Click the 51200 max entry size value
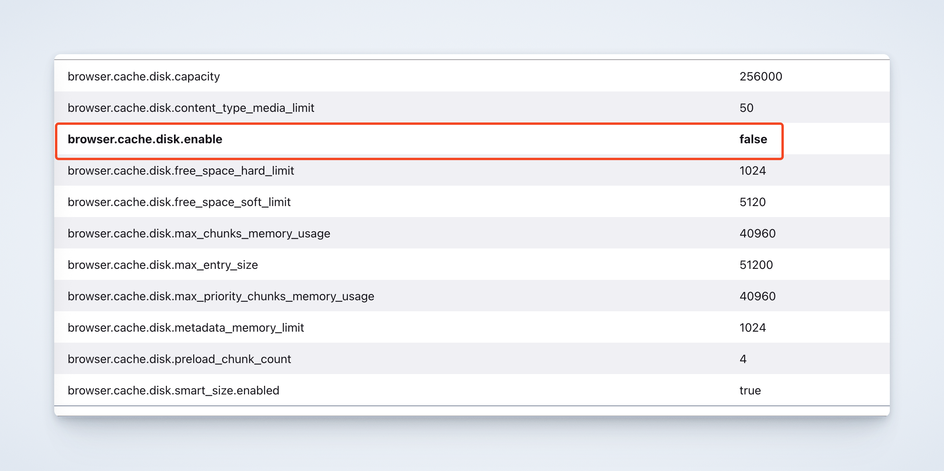Screen dimensions: 944x471 pos(756,265)
